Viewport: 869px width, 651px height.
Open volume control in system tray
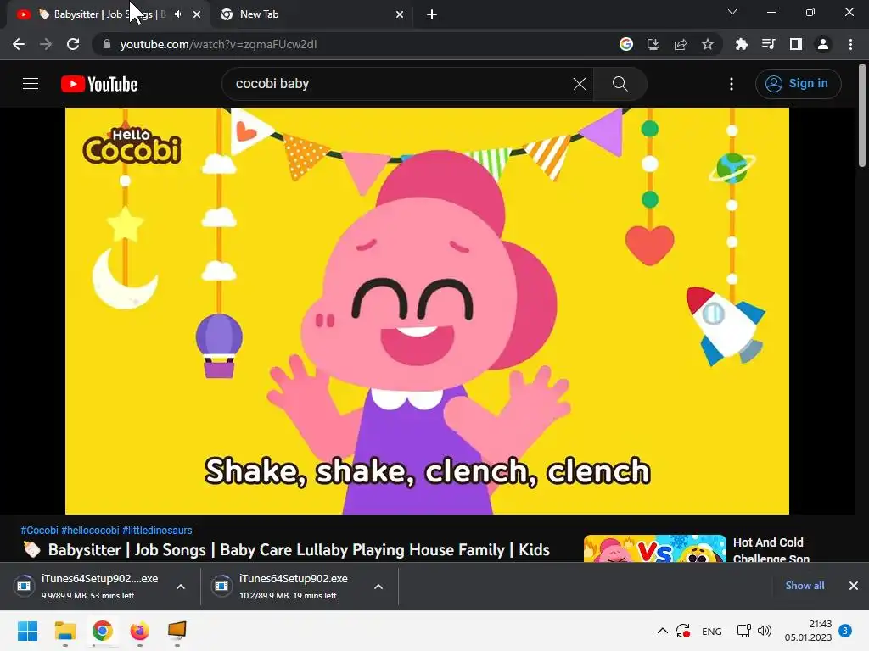(765, 631)
